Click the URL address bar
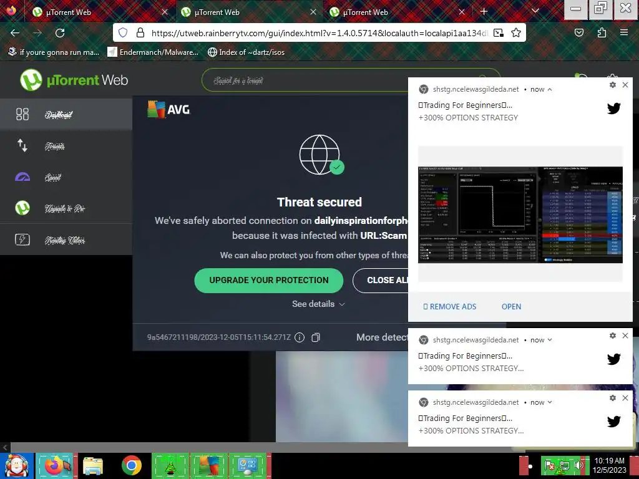The width and height of the screenshot is (639, 479). [x=319, y=33]
